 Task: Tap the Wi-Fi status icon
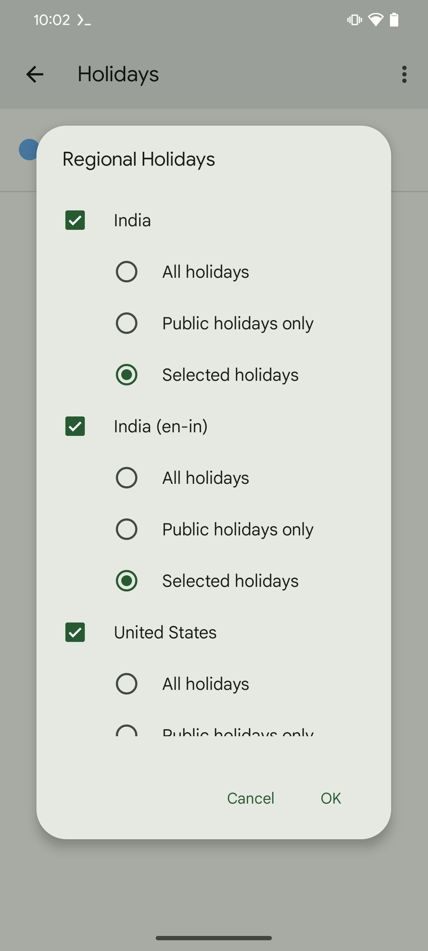pos(375,19)
